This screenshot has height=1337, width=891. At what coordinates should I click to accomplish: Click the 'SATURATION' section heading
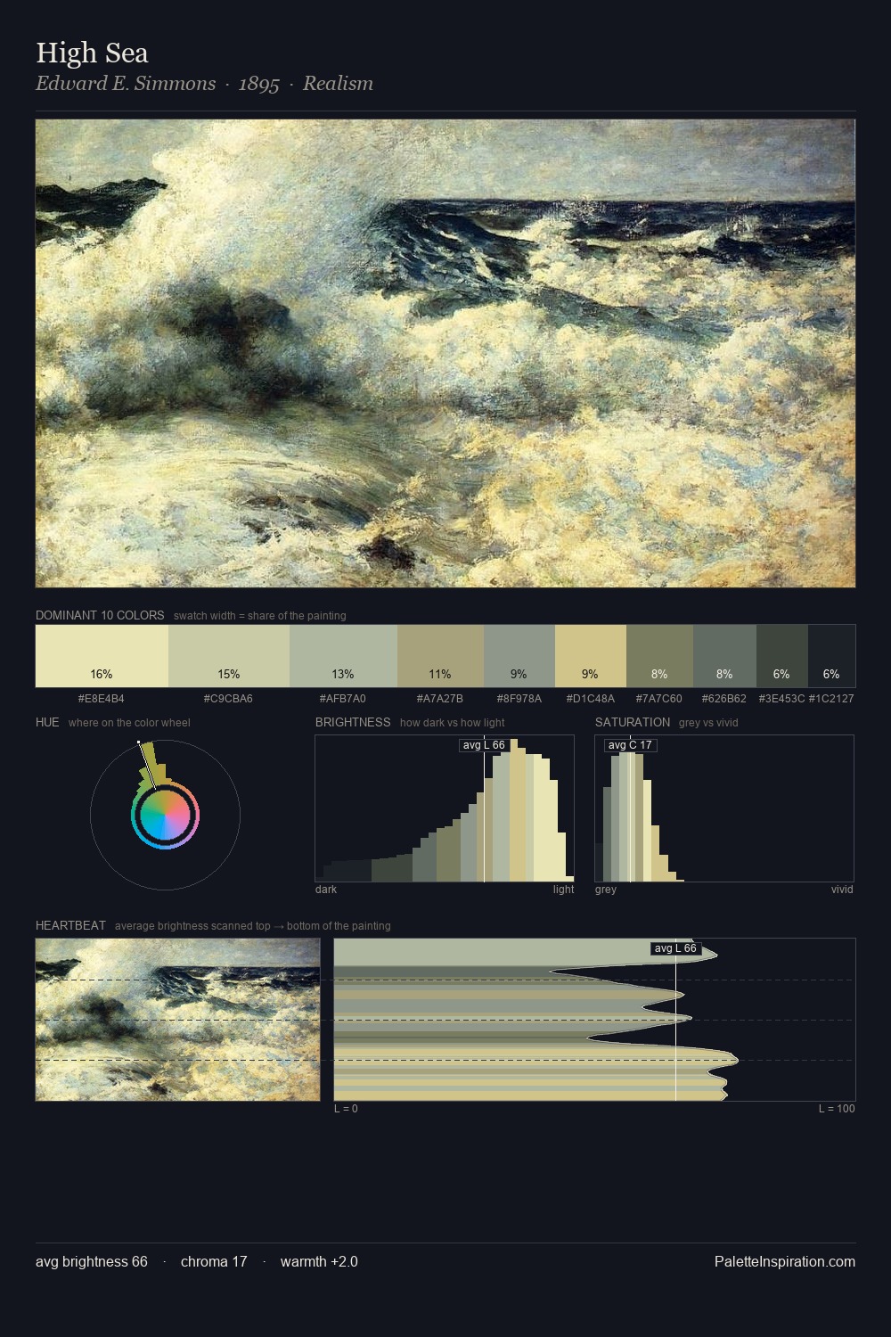[x=633, y=722]
